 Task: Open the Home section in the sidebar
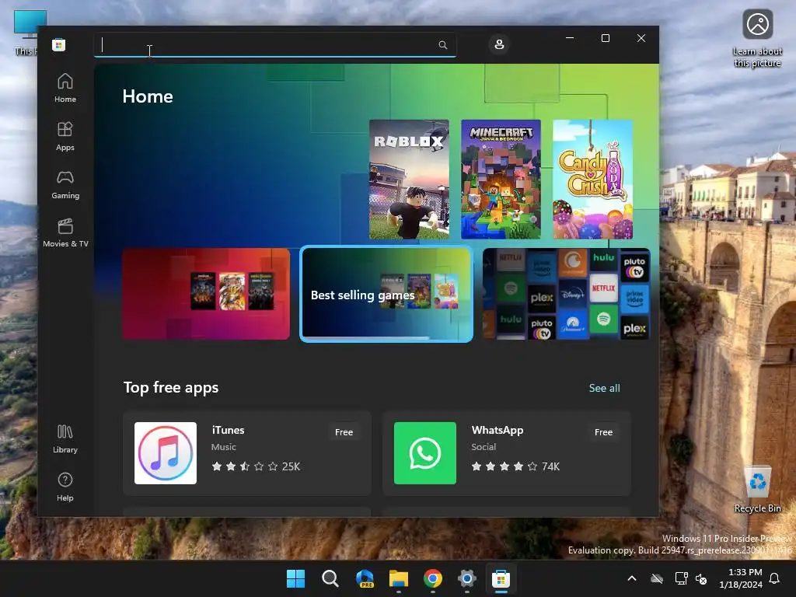point(65,89)
